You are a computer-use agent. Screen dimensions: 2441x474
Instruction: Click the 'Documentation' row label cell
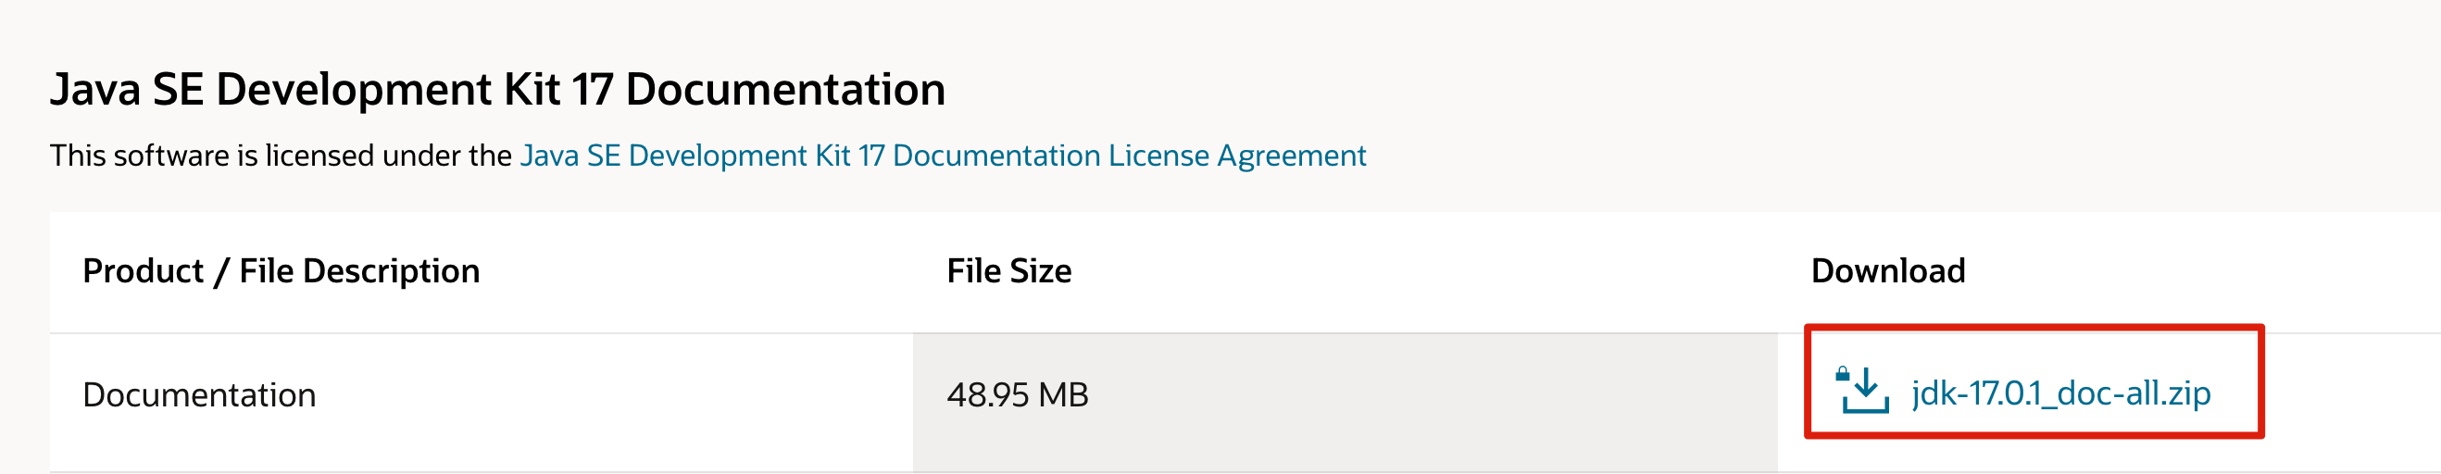coord(199,394)
